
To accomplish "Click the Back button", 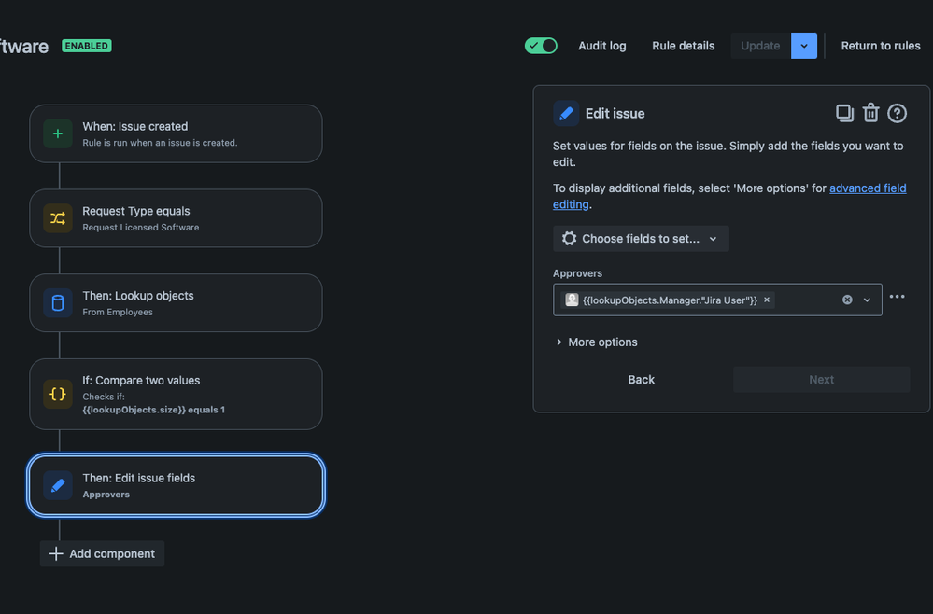I will point(641,379).
